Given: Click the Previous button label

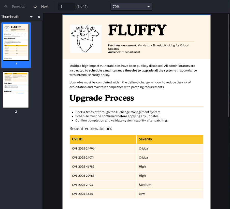Looking at the screenshot, I should pos(19,7).
